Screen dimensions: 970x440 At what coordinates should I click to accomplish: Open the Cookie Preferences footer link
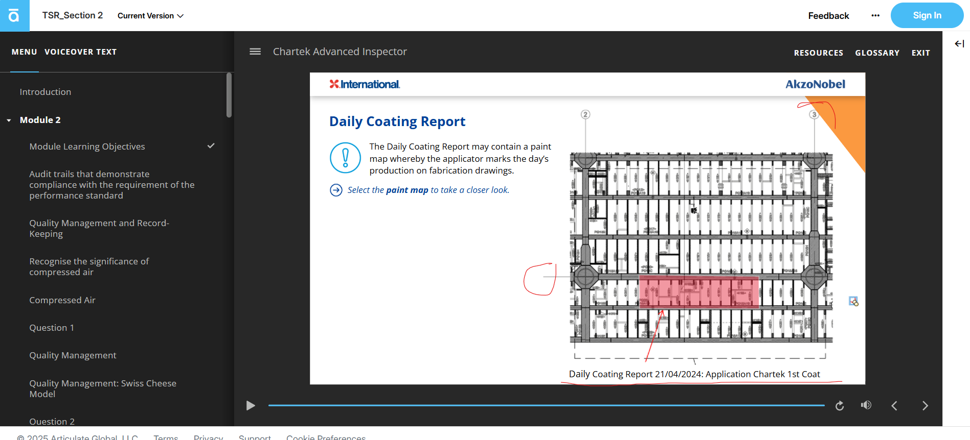pos(326,437)
